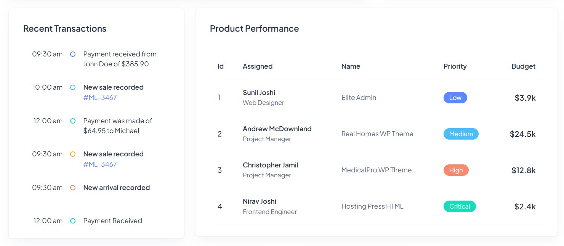
Task: Click the Priority column header
Action: pos(455,66)
